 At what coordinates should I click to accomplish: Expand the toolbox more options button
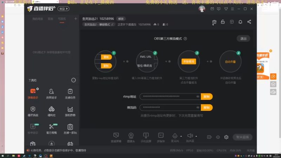coord(73,80)
